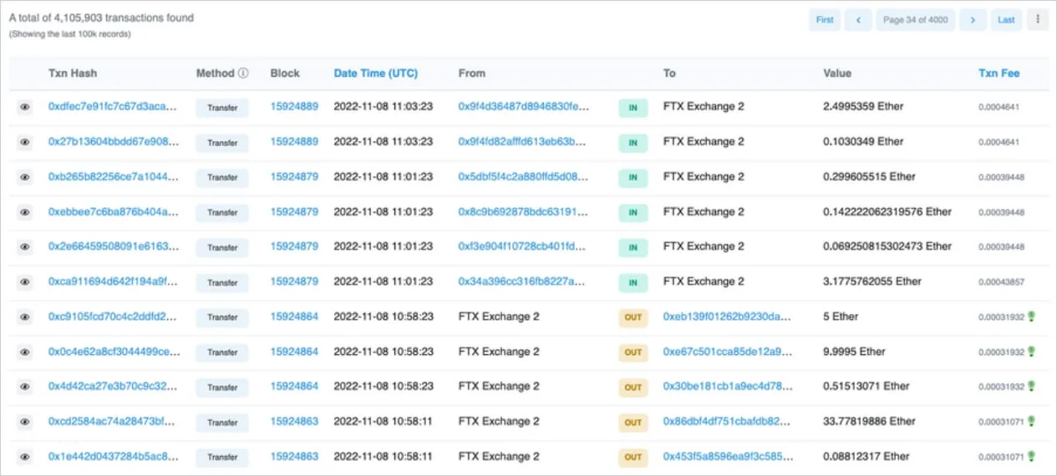Open sender address 0x8c9b692878bdc63191

524,212
